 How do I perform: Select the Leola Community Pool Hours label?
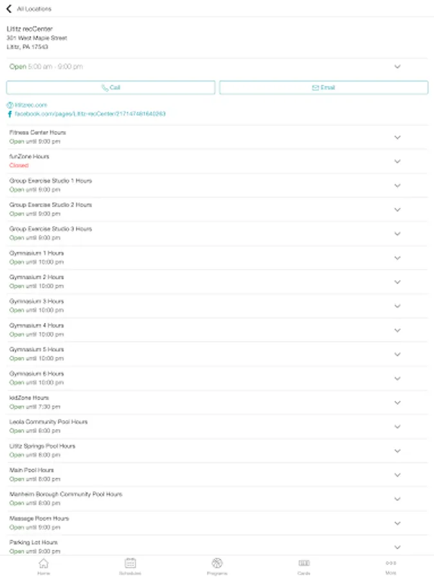[x=48, y=422]
